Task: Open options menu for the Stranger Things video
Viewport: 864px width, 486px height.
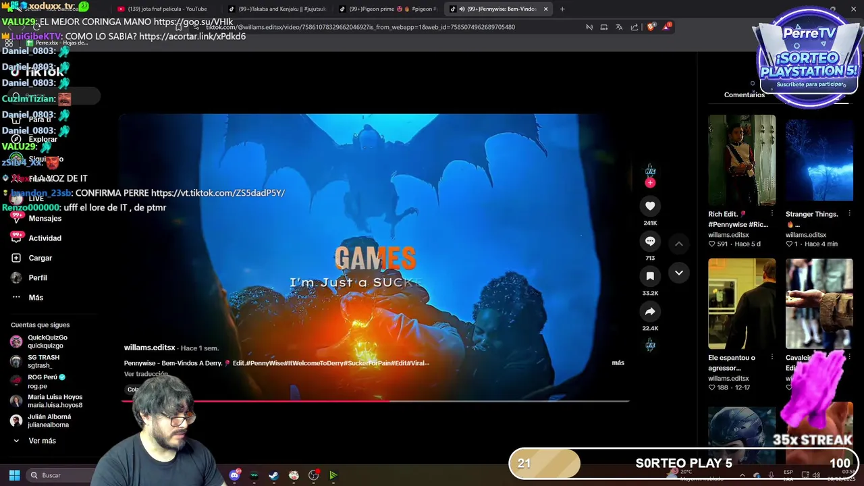Action: click(x=849, y=214)
